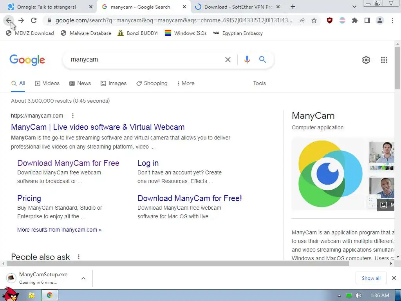Start voice search with microphone icon
This screenshot has height=301, width=401.
point(247,60)
